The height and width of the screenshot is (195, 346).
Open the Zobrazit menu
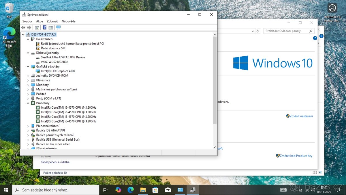[x=52, y=21]
